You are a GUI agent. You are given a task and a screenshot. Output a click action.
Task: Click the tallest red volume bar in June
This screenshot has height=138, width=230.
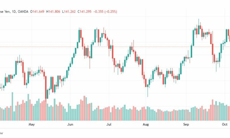pyautogui.click(x=84, y=108)
